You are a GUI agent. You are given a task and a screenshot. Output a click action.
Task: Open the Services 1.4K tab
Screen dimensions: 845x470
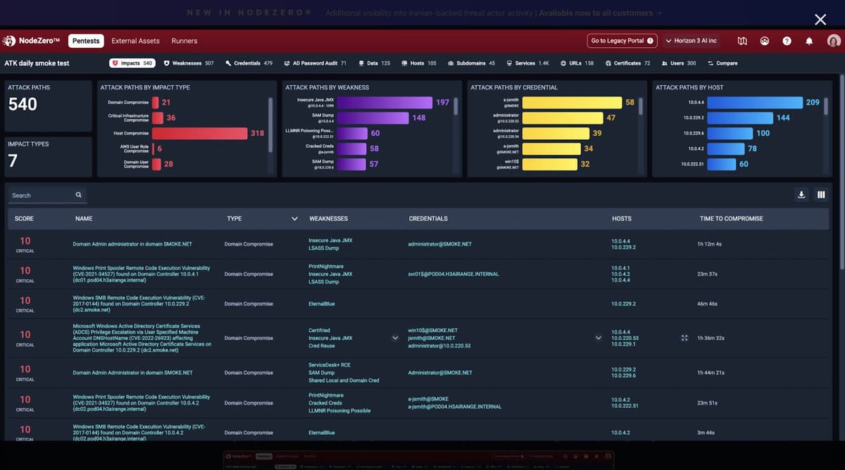tap(527, 63)
